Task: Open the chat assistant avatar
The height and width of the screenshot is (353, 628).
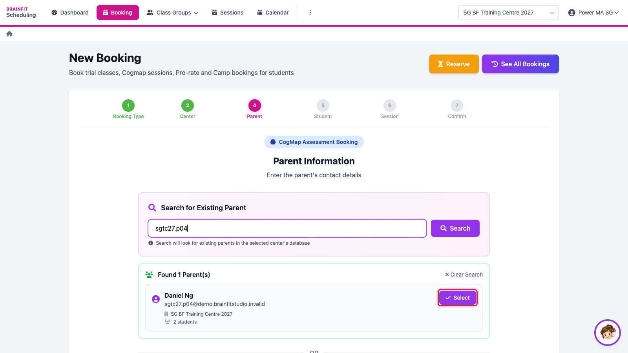Action: pyautogui.click(x=608, y=333)
